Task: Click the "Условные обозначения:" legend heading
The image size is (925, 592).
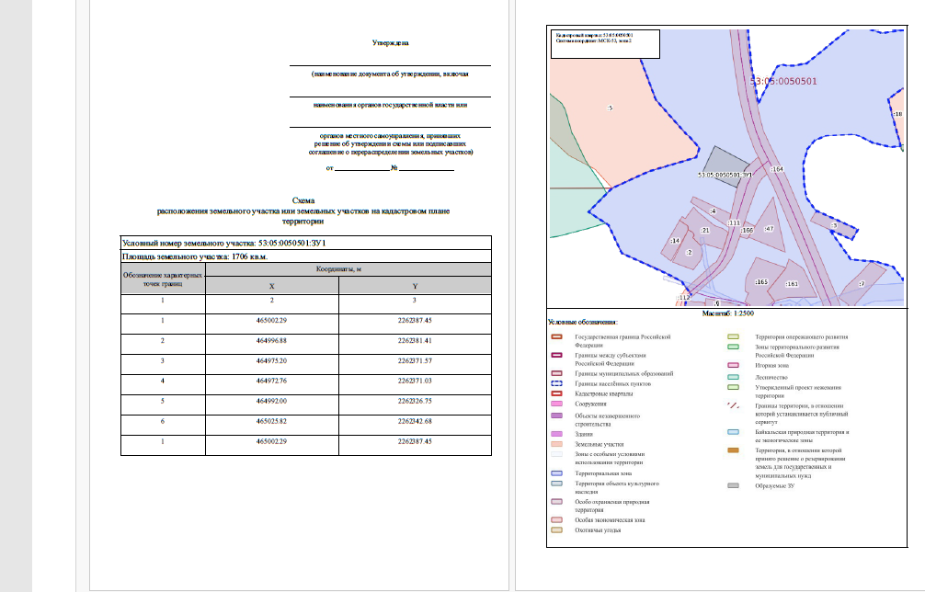Action: point(582,322)
